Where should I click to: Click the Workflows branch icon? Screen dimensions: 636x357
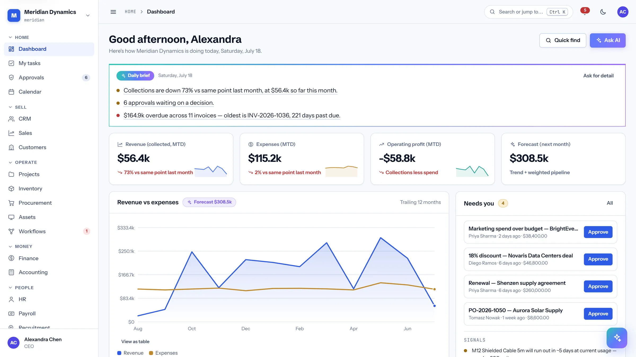[11, 231]
